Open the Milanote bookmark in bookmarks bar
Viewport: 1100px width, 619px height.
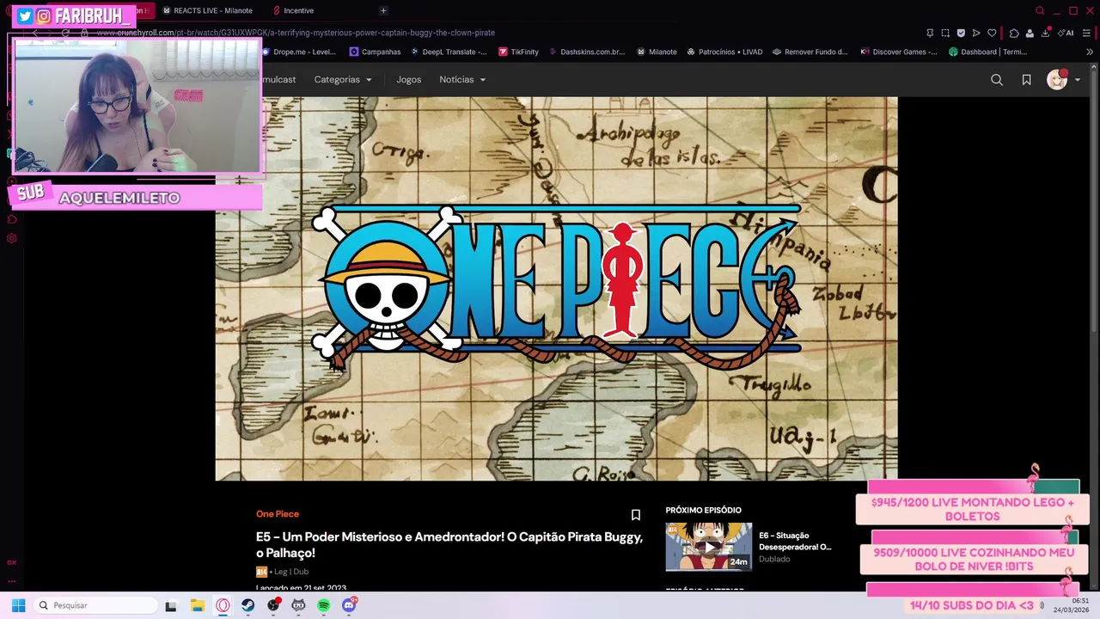[x=657, y=52]
